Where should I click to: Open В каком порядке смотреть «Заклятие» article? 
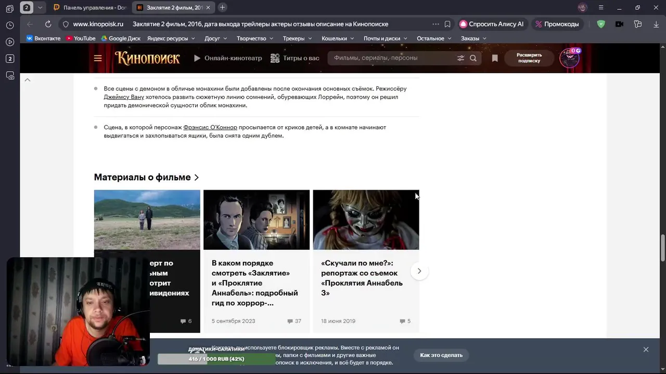click(255, 283)
